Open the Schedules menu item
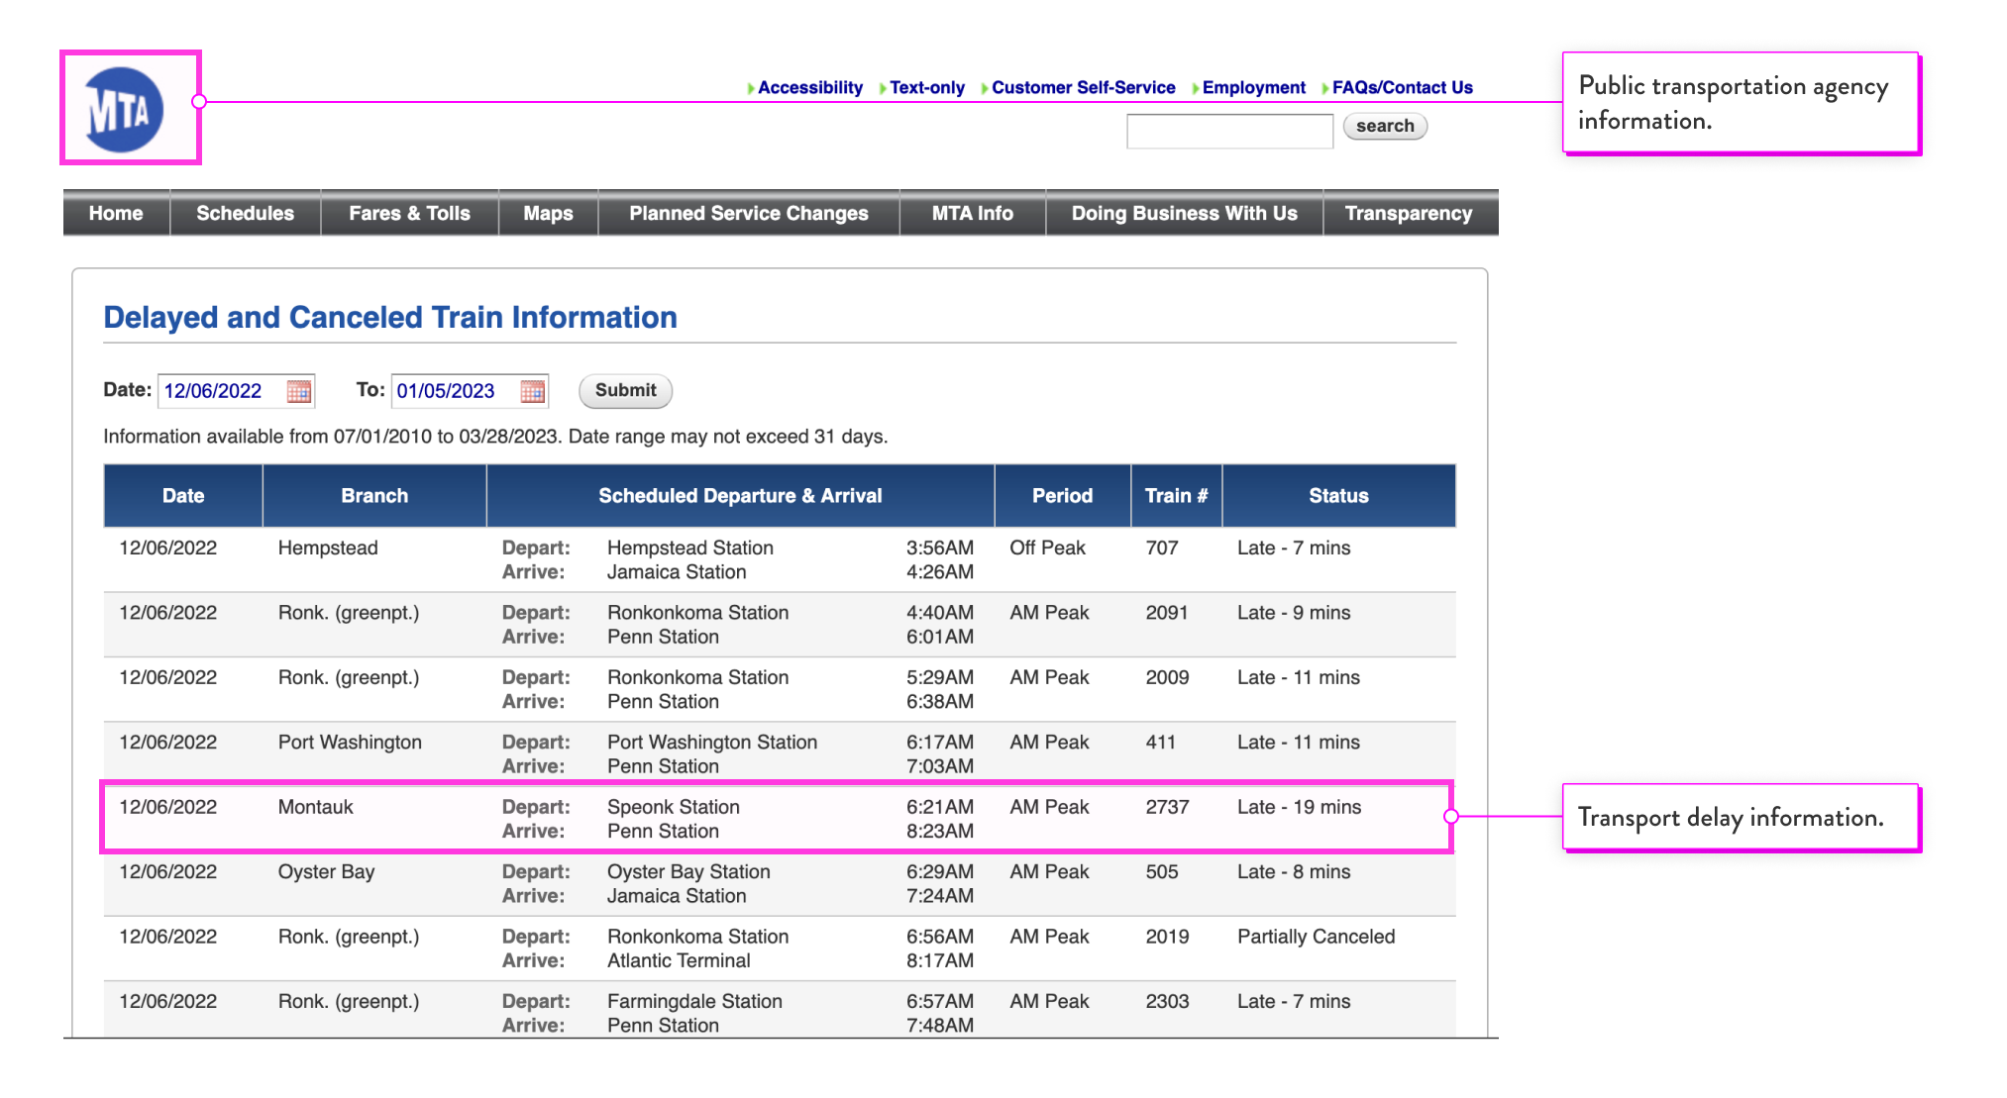The image size is (2007, 1098). pos(245,213)
